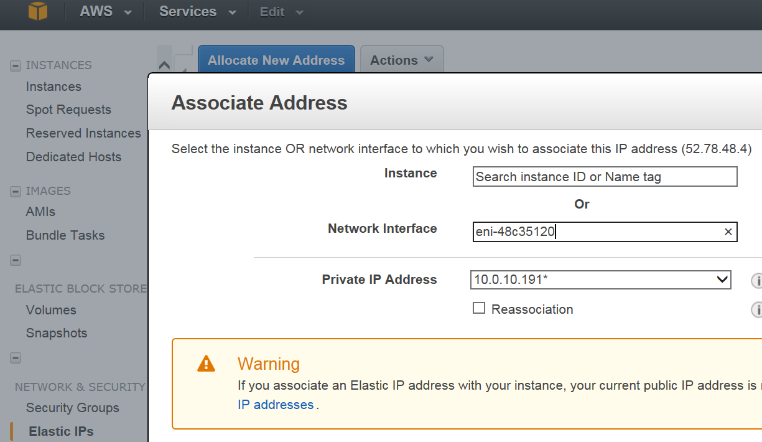Click the orange Warning triangle icon
This screenshot has height=442, width=762.
[x=206, y=364]
